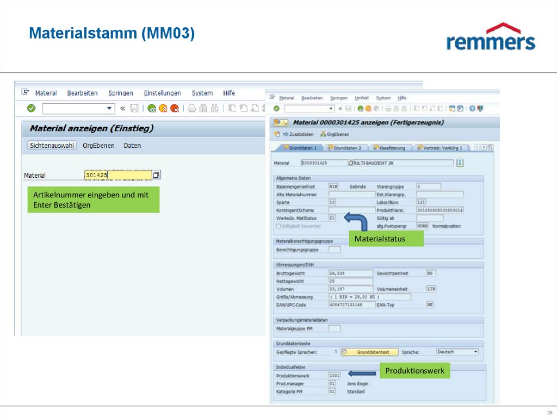Viewport: 557px width, 417px height.
Task: Click the Grunddatentext button
Action: pos(370,352)
